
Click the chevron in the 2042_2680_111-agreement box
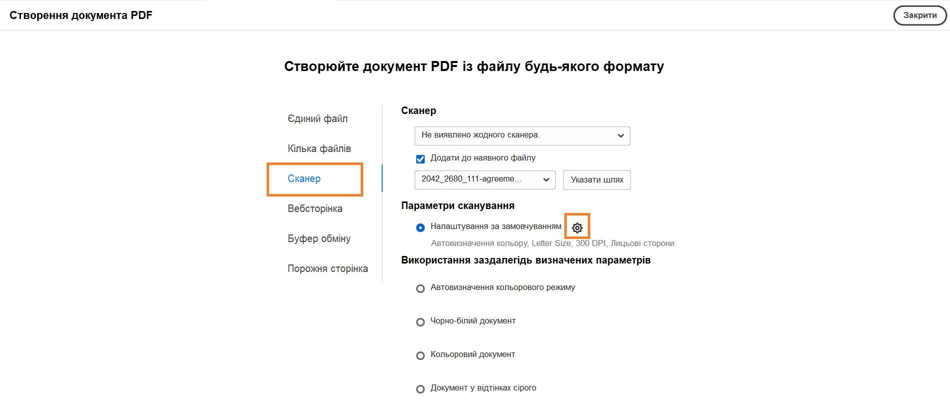[x=546, y=179]
